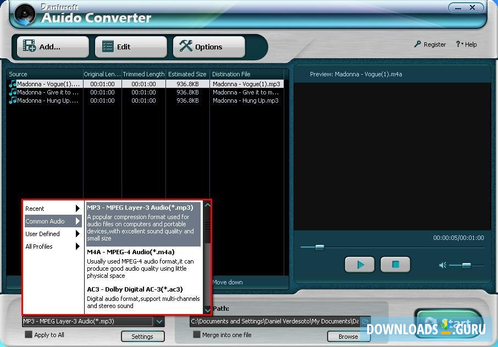498x347 pixels.
Task: Click the Move down button
Action: pyautogui.click(x=228, y=282)
